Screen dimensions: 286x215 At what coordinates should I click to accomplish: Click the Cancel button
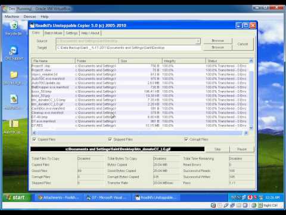pyautogui.click(x=243, y=44)
